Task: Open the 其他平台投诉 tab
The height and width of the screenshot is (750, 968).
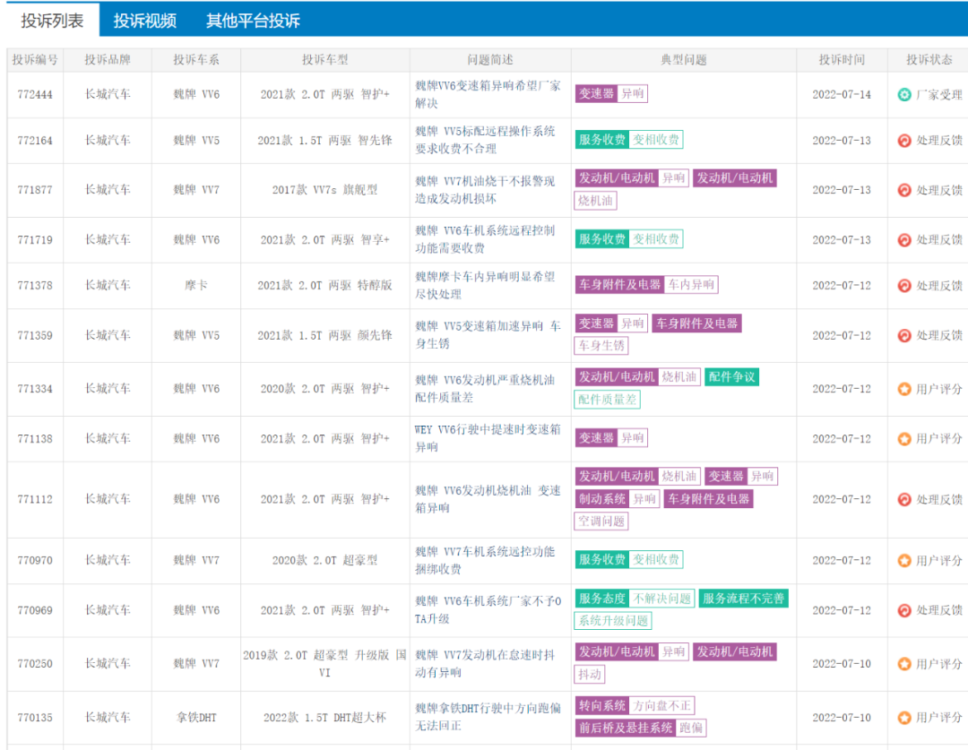Action: (253, 21)
